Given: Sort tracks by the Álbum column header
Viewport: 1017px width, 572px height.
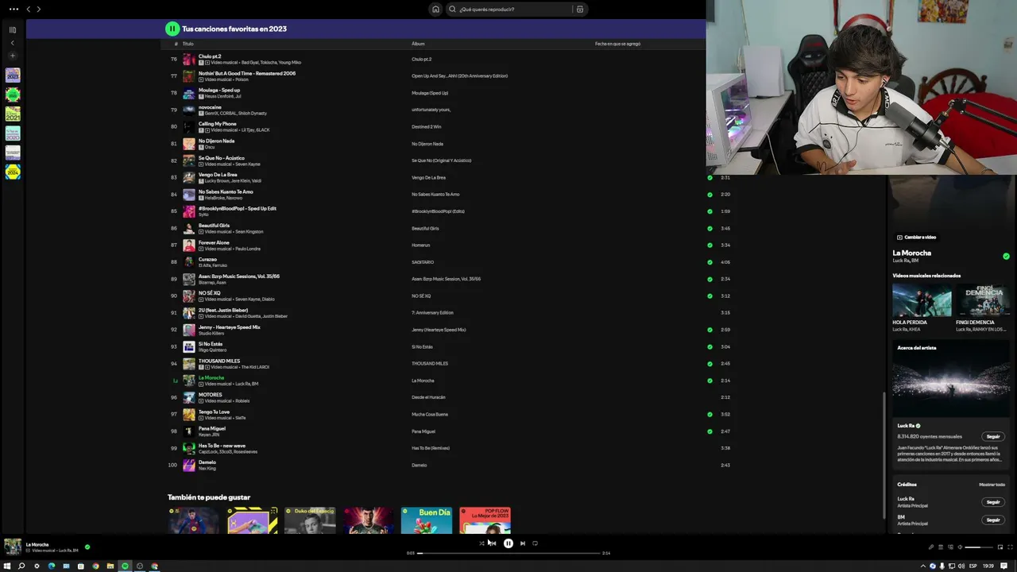Looking at the screenshot, I should pos(418,44).
